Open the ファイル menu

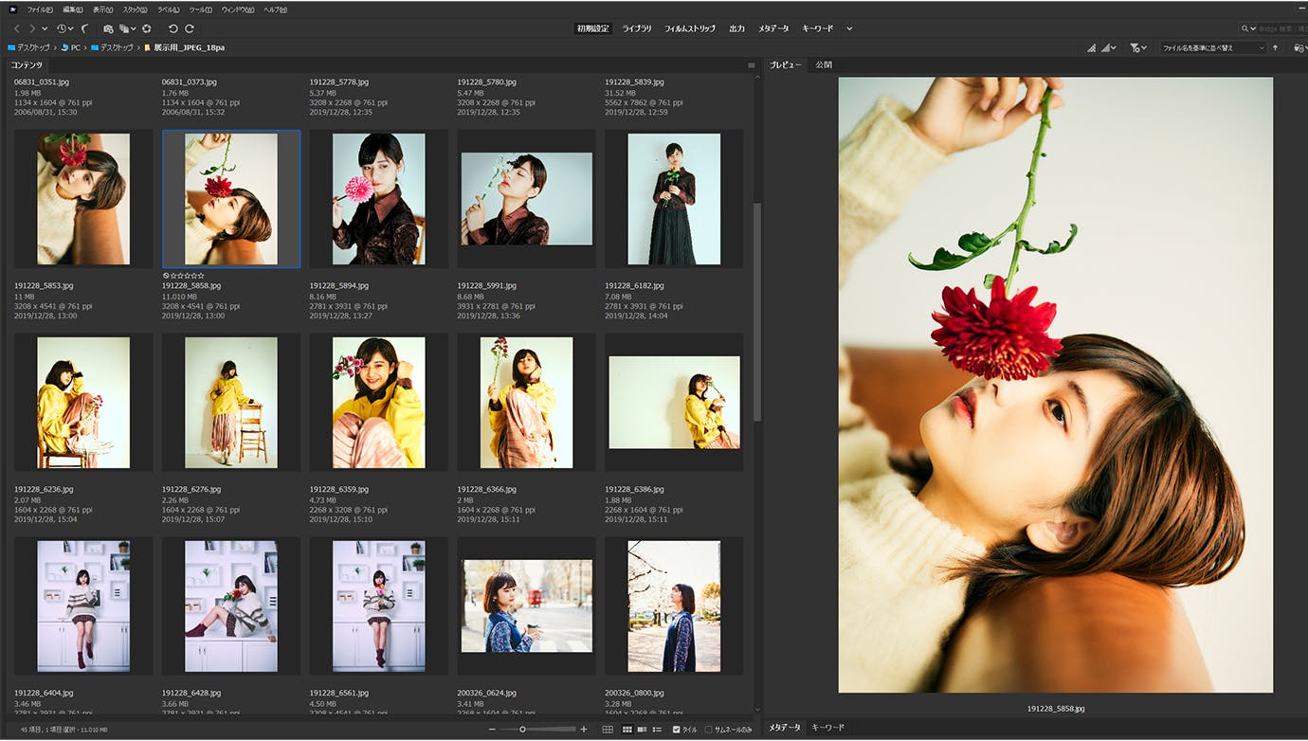(40, 9)
